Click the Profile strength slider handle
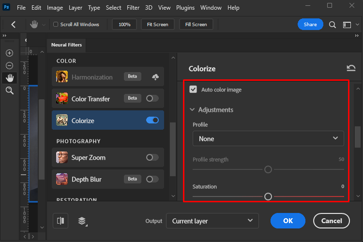The image size is (363, 242). coord(268,169)
